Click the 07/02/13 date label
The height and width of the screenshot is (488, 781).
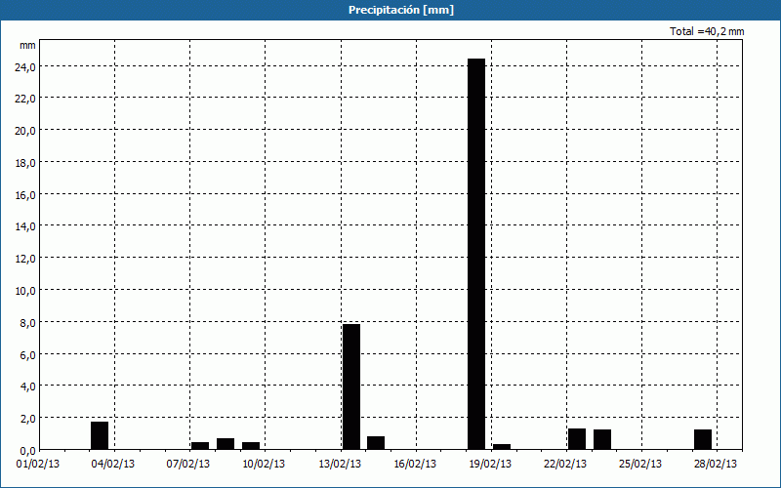[188, 465]
